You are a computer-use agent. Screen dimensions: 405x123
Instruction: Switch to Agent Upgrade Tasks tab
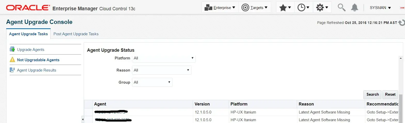(x=28, y=34)
